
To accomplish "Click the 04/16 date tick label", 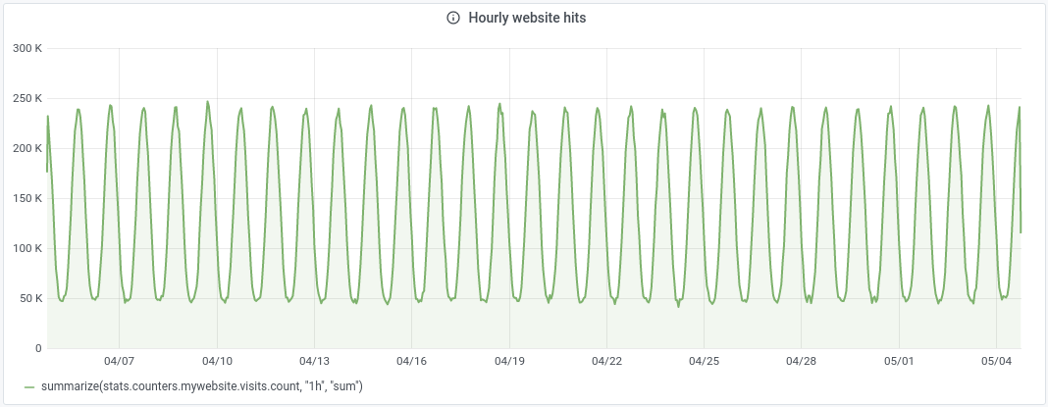I will (411, 362).
